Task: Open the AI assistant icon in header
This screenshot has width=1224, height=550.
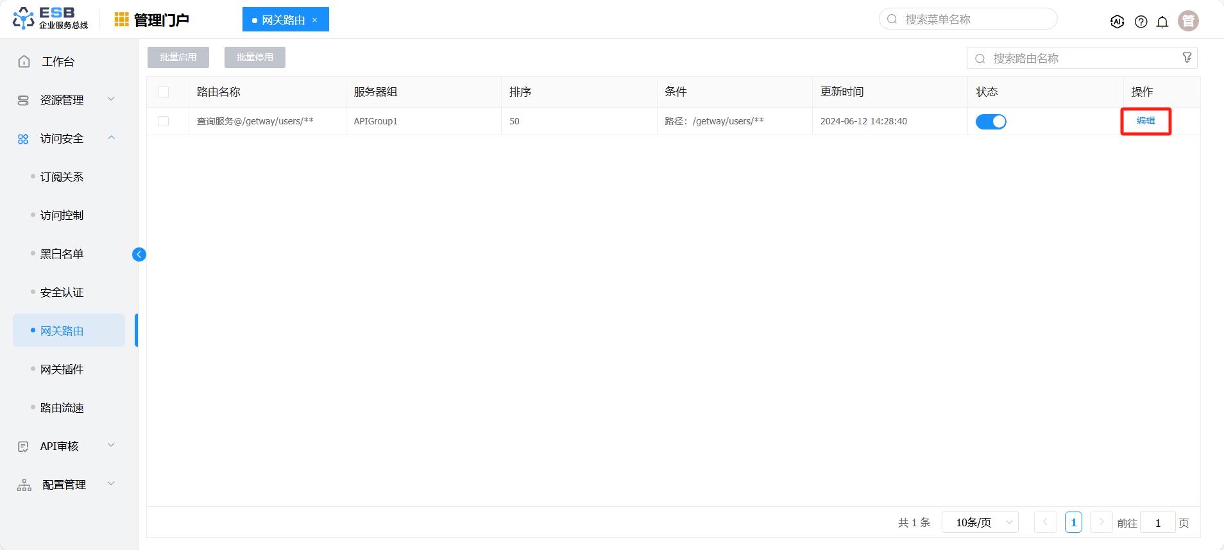Action: coord(1117,21)
